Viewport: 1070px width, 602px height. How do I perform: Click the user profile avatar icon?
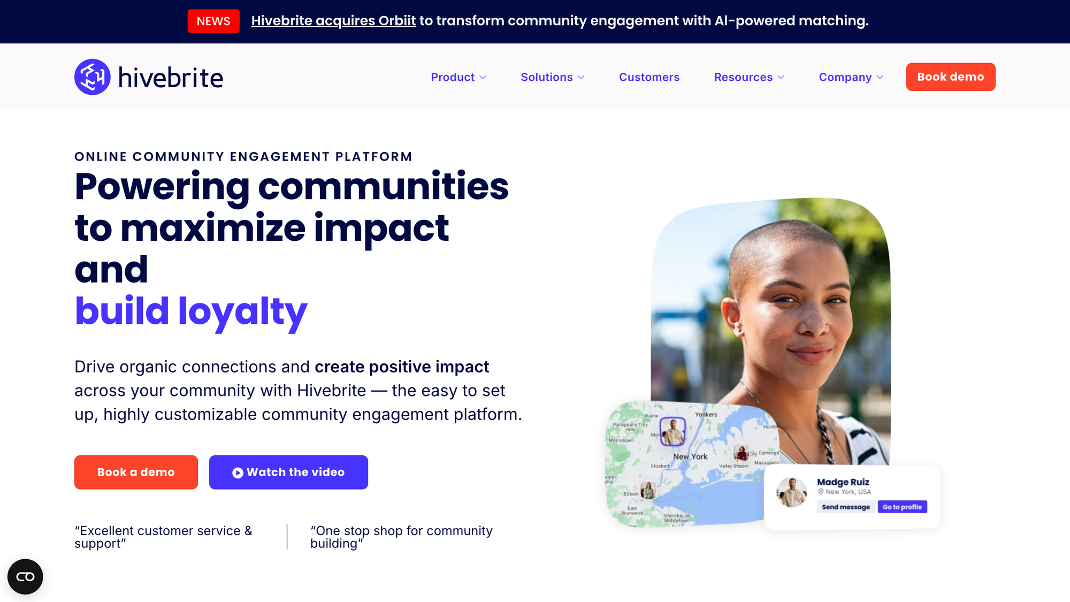click(792, 493)
